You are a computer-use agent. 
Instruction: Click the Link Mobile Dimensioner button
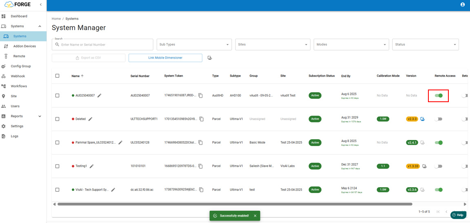165,58
